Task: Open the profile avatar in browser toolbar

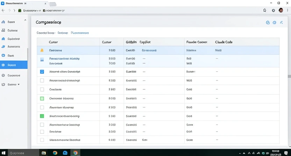Action: click(x=281, y=10)
